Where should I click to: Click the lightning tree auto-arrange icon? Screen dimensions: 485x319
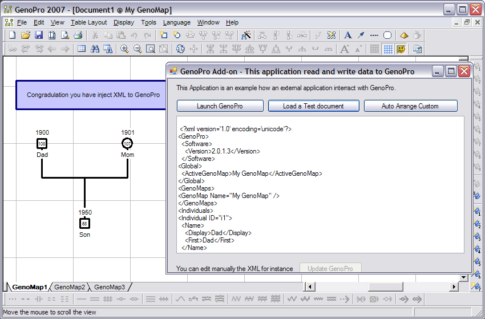[332, 35]
